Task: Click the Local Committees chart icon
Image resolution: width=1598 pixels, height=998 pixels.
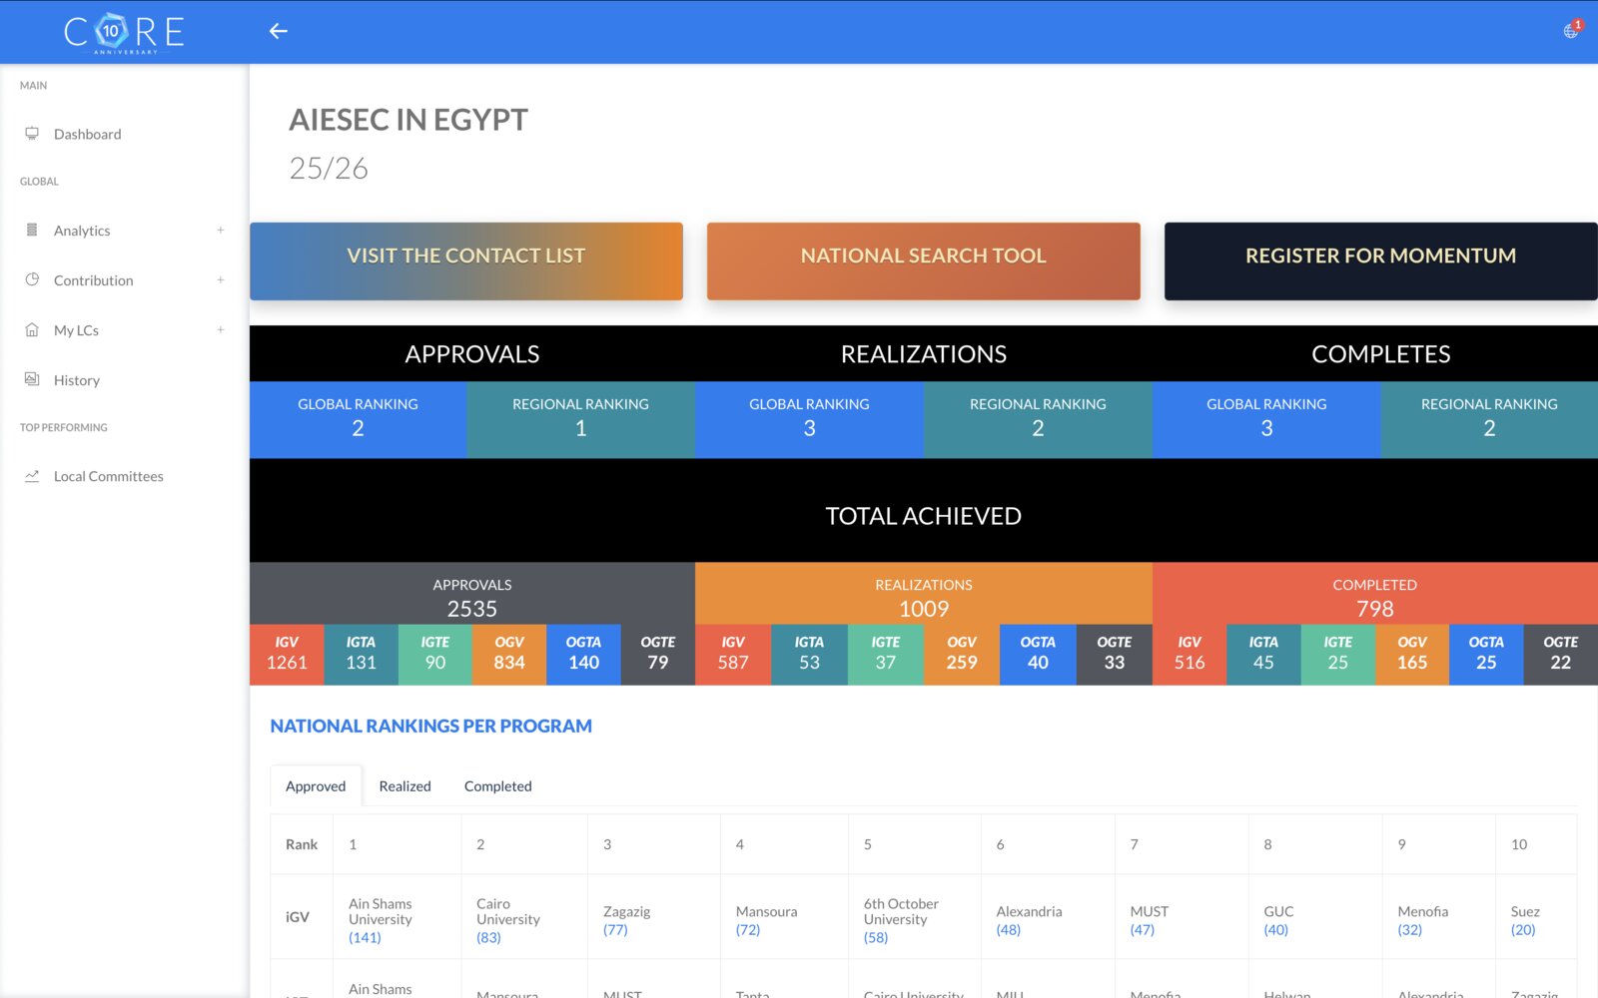Action: 32,476
